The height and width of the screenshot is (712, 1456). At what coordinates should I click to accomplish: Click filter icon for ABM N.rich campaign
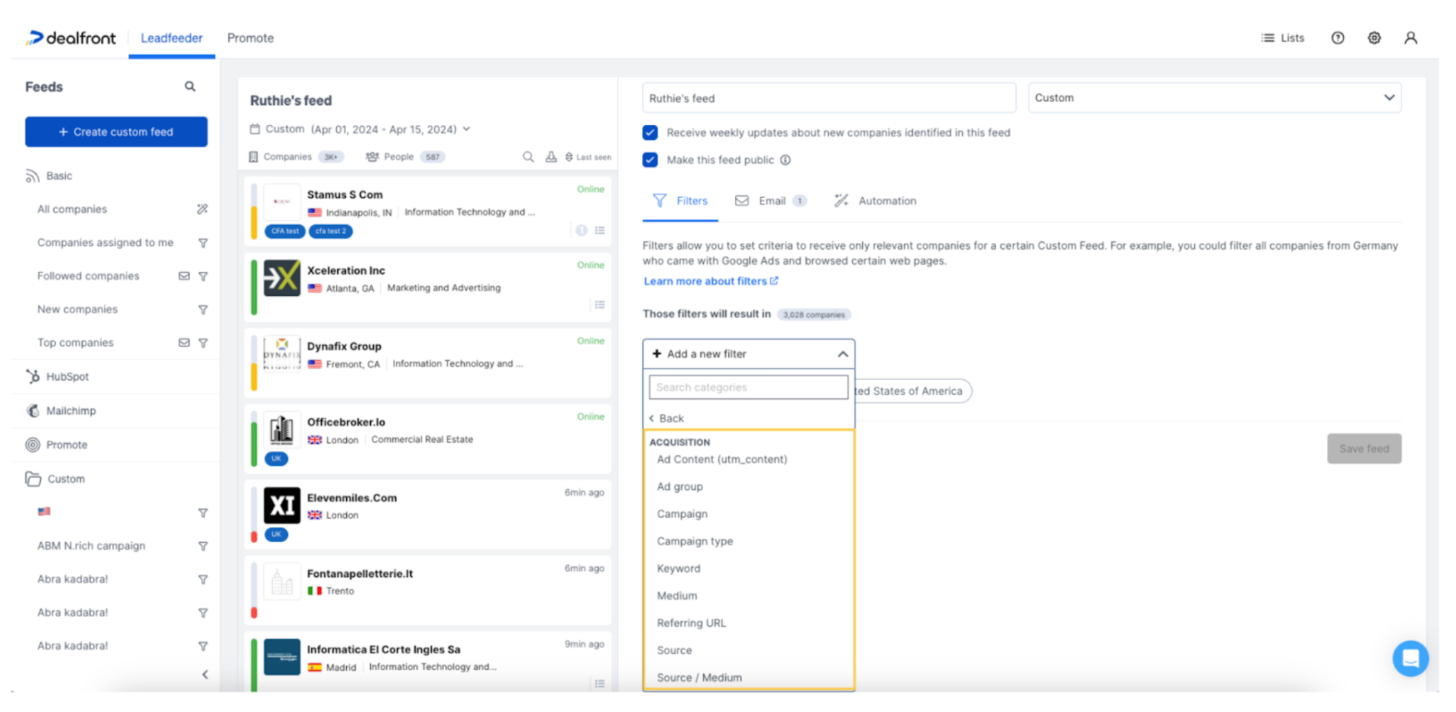pos(203,546)
